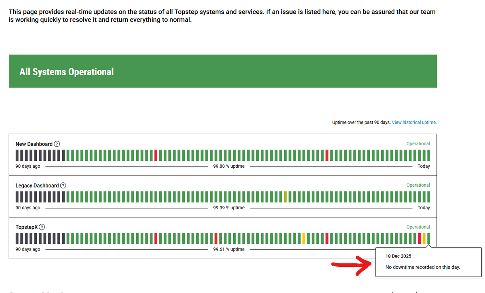Screen dimensions: 485x293
Task: Click the help icon beside New Dashboard
Action: 57,144
